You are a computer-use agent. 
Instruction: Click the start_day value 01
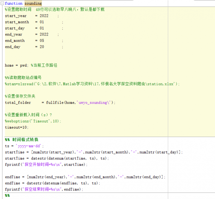coord(42,29)
